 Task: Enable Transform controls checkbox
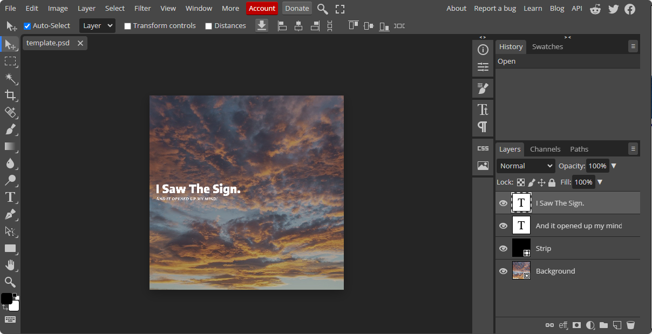pos(128,26)
